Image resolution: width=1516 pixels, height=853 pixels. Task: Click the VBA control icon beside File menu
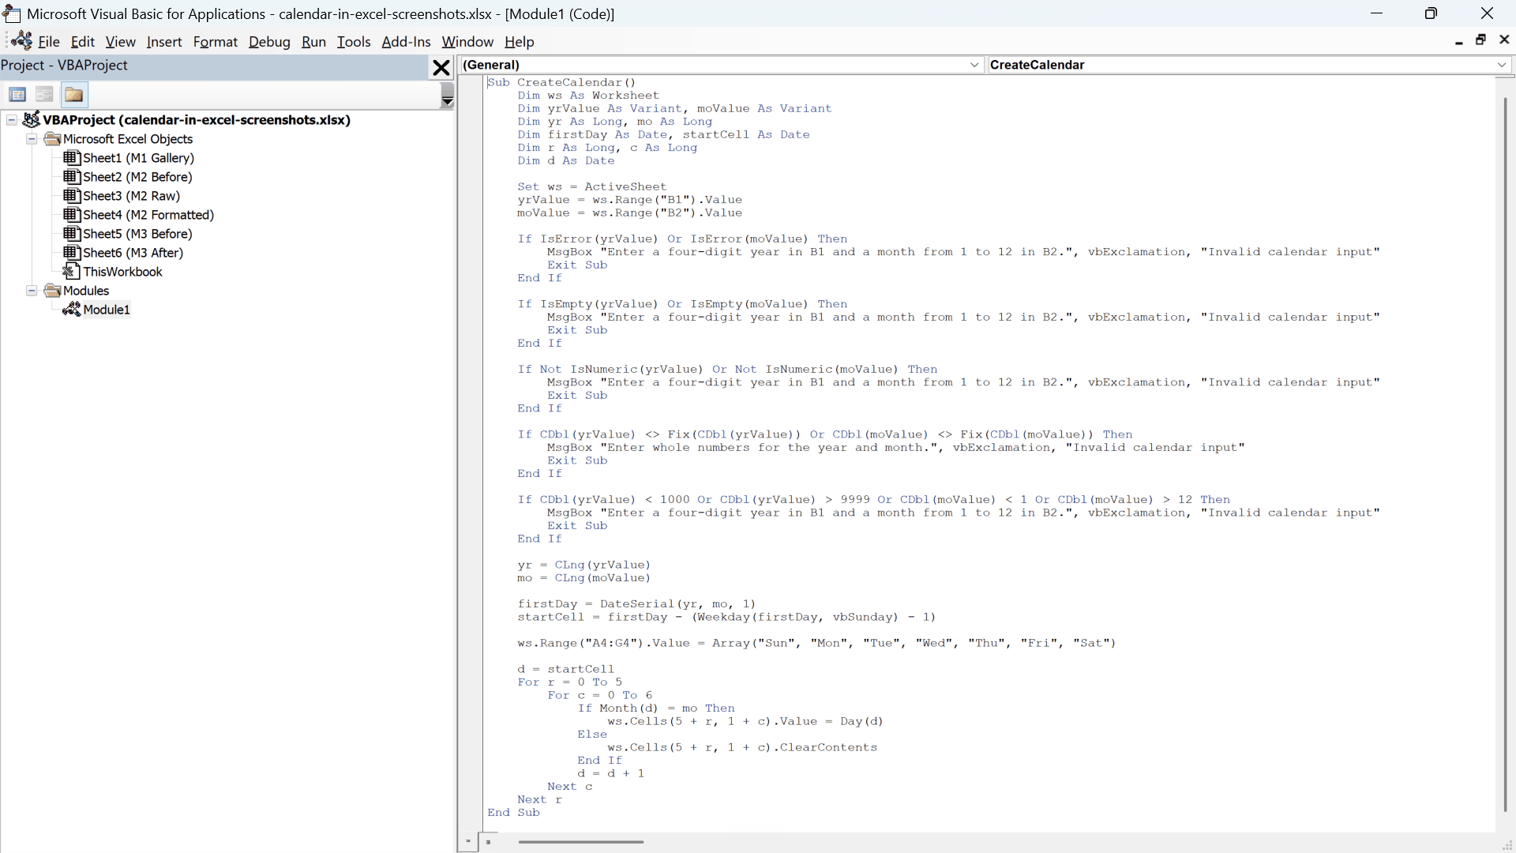click(x=21, y=41)
